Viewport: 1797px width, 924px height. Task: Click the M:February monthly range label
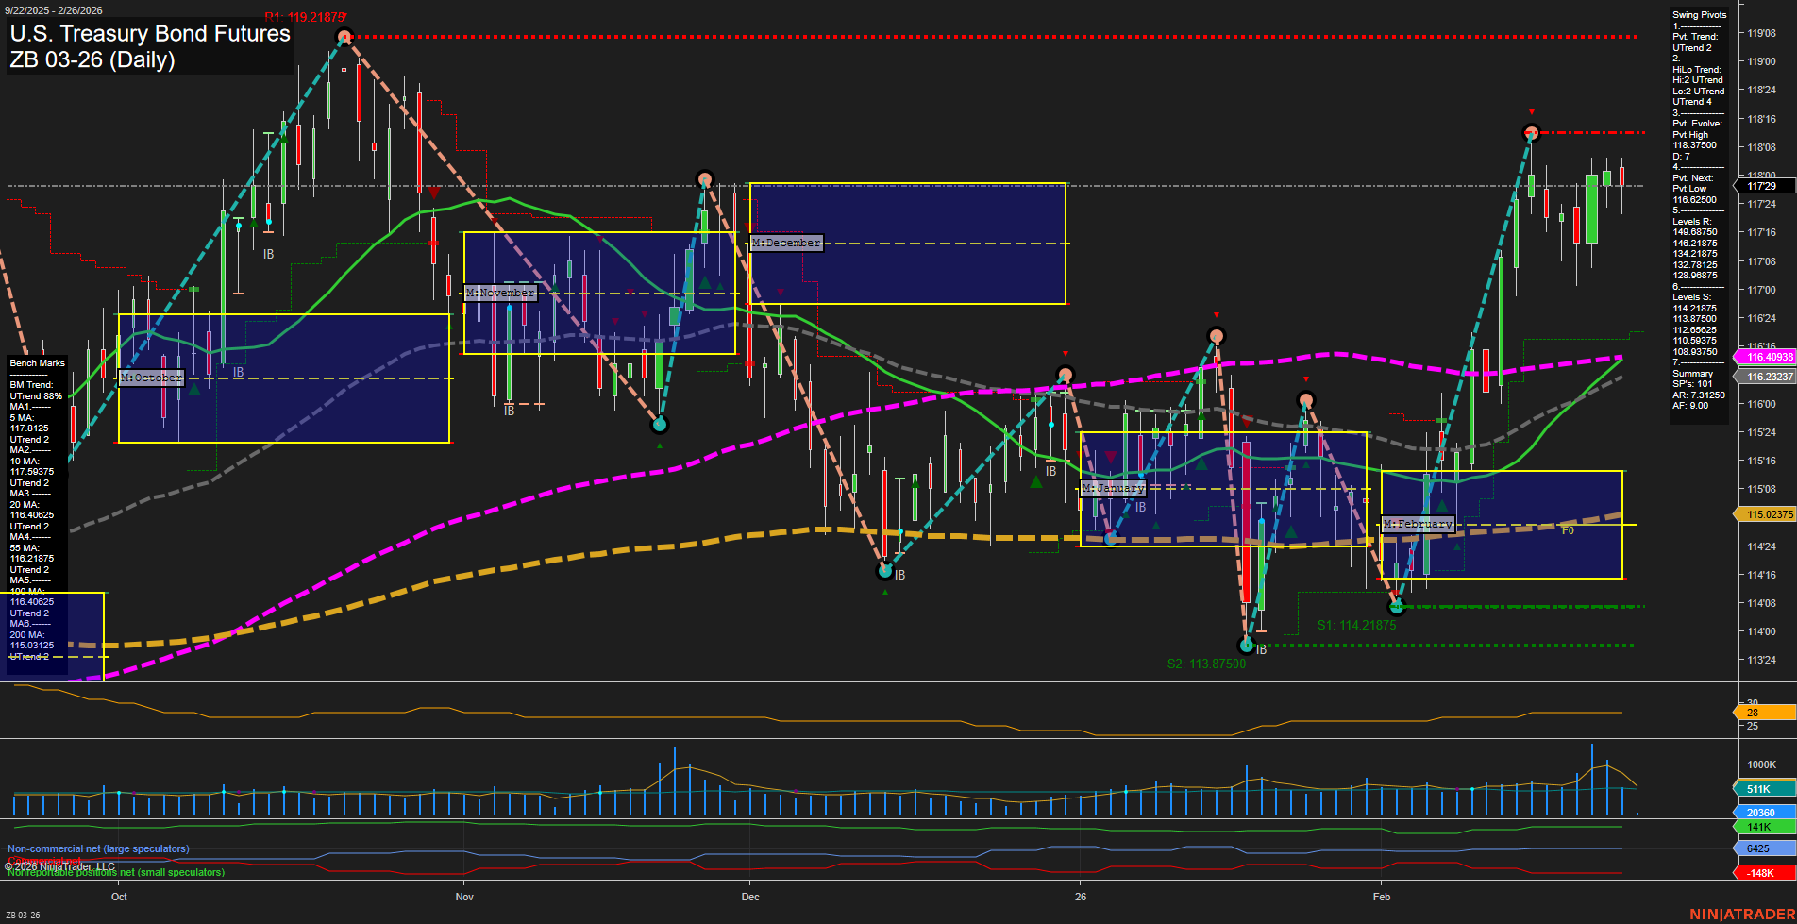(1418, 524)
